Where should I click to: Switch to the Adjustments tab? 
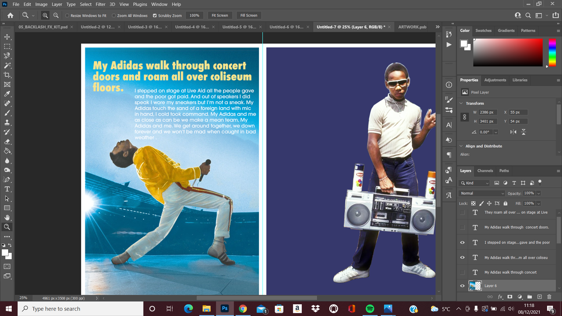(x=495, y=80)
